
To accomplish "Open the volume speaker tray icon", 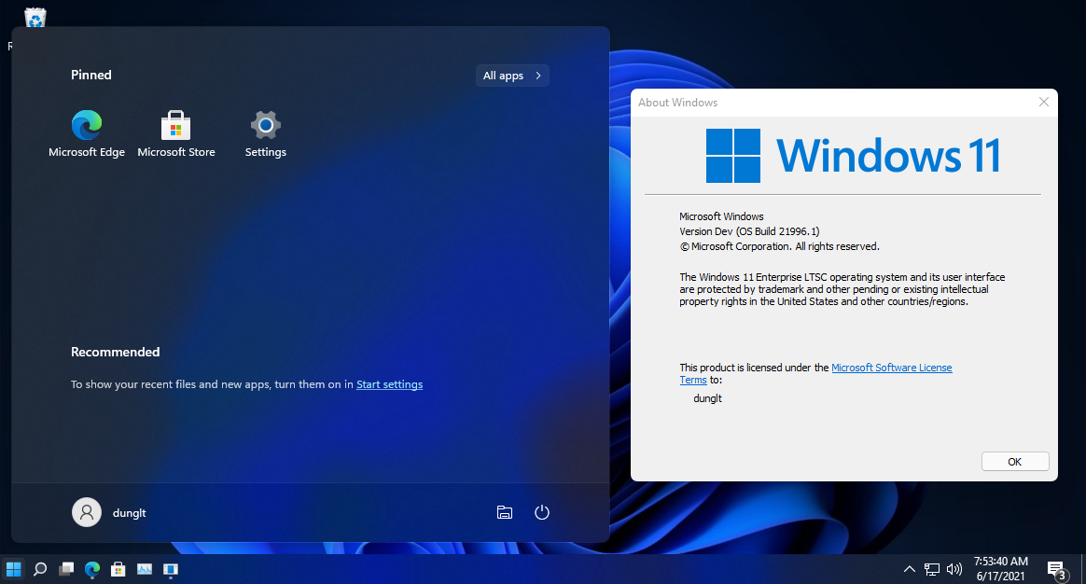I will [954, 569].
